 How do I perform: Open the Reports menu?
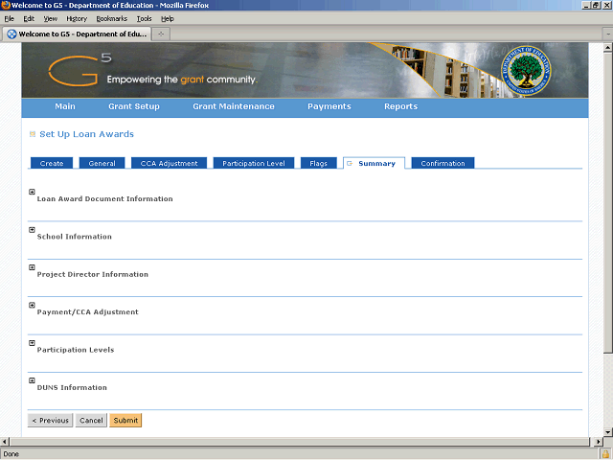pyautogui.click(x=400, y=106)
